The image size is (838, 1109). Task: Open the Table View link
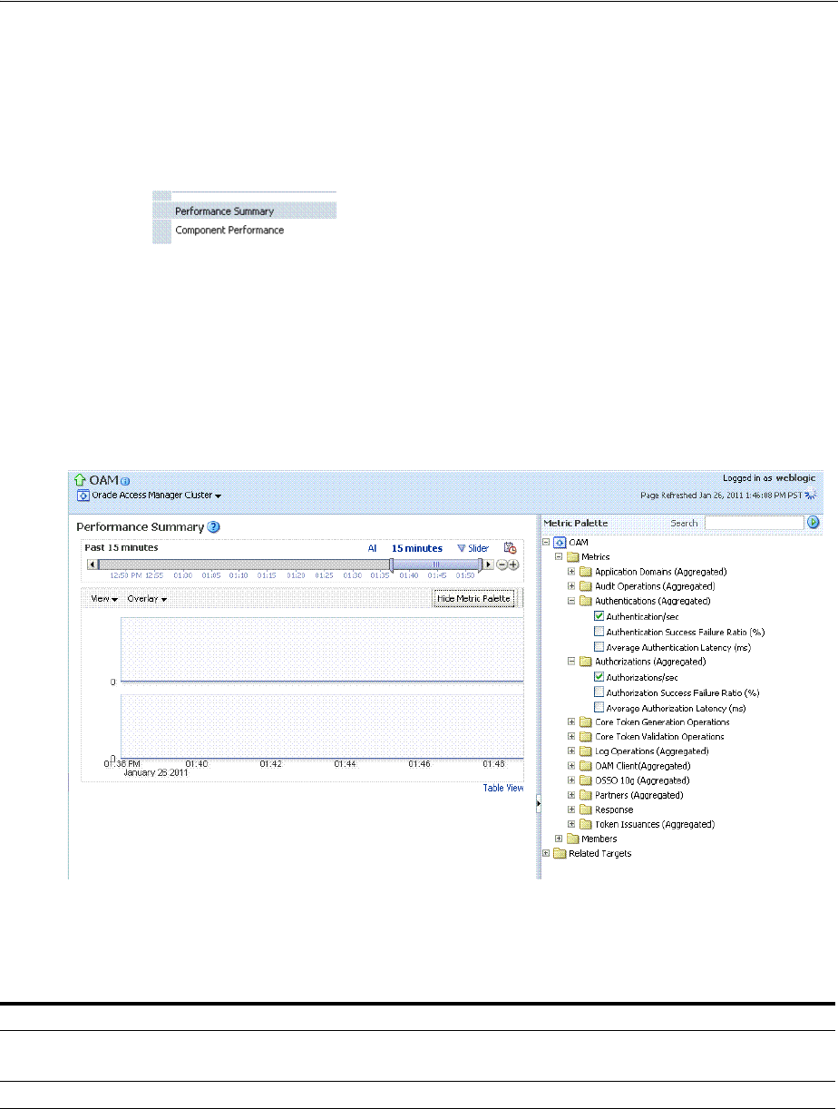click(503, 788)
